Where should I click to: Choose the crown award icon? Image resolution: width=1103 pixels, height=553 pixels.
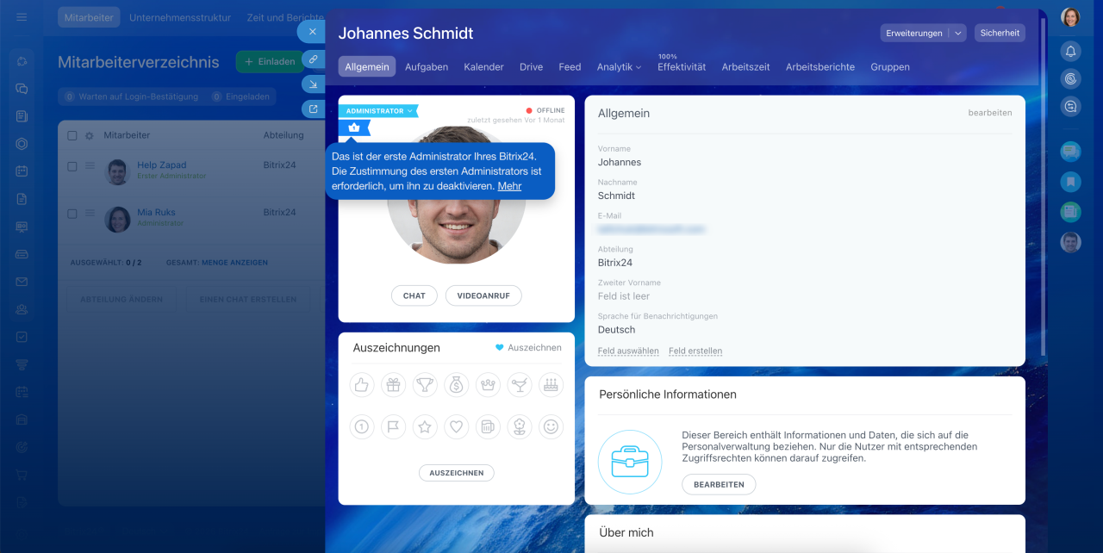(x=488, y=385)
